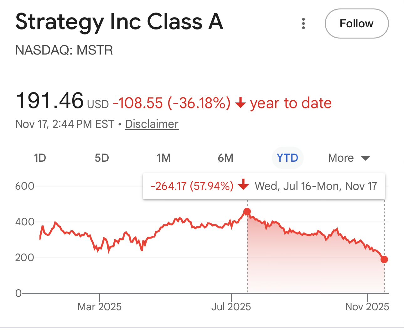Open the three-dot more options menu
This screenshot has height=335, width=404.
303,24
